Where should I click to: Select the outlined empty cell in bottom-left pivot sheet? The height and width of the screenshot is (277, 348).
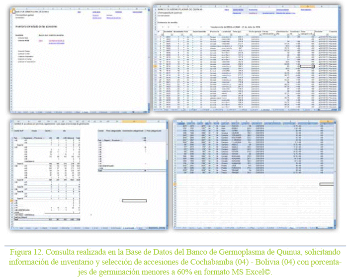(134, 200)
